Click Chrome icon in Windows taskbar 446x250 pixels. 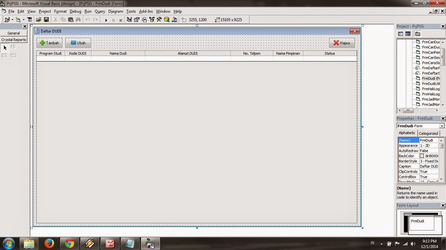click(x=69, y=243)
